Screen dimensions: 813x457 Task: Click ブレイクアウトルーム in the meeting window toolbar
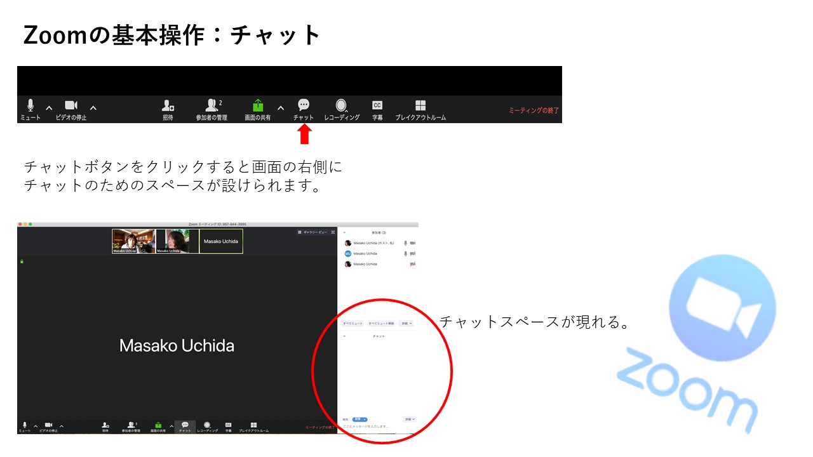(x=253, y=427)
